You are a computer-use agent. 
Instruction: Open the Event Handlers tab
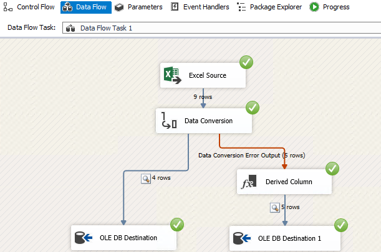pyautogui.click(x=200, y=7)
